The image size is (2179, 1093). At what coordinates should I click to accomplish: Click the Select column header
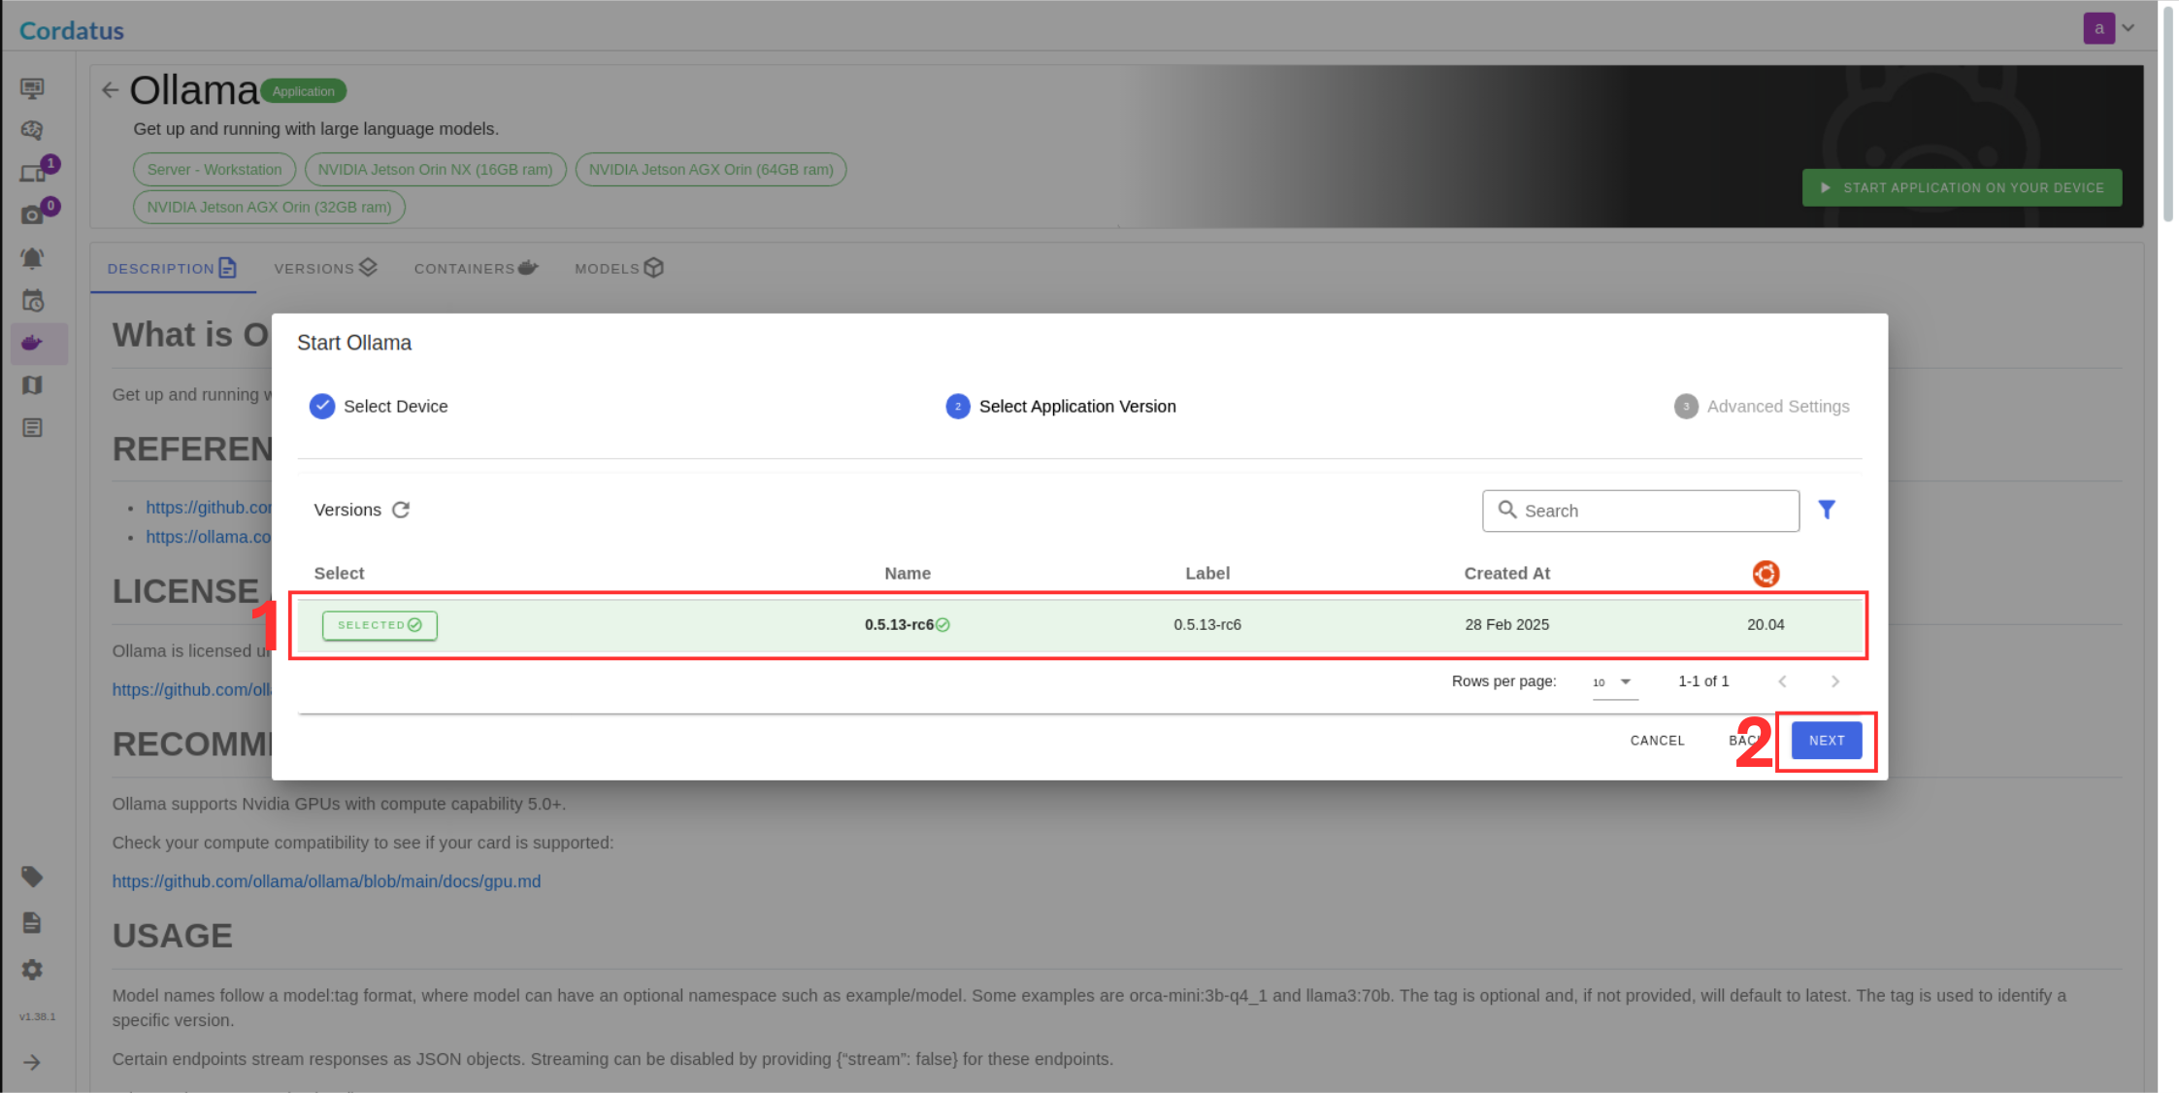point(339,573)
